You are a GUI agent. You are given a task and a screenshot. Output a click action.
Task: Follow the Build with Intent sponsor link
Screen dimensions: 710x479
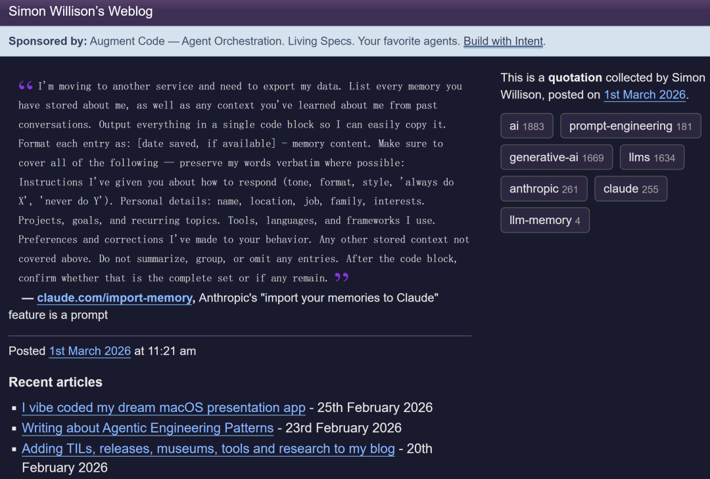point(503,41)
